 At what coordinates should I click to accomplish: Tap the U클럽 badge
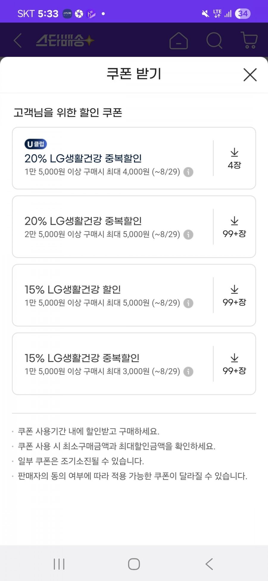click(x=36, y=144)
